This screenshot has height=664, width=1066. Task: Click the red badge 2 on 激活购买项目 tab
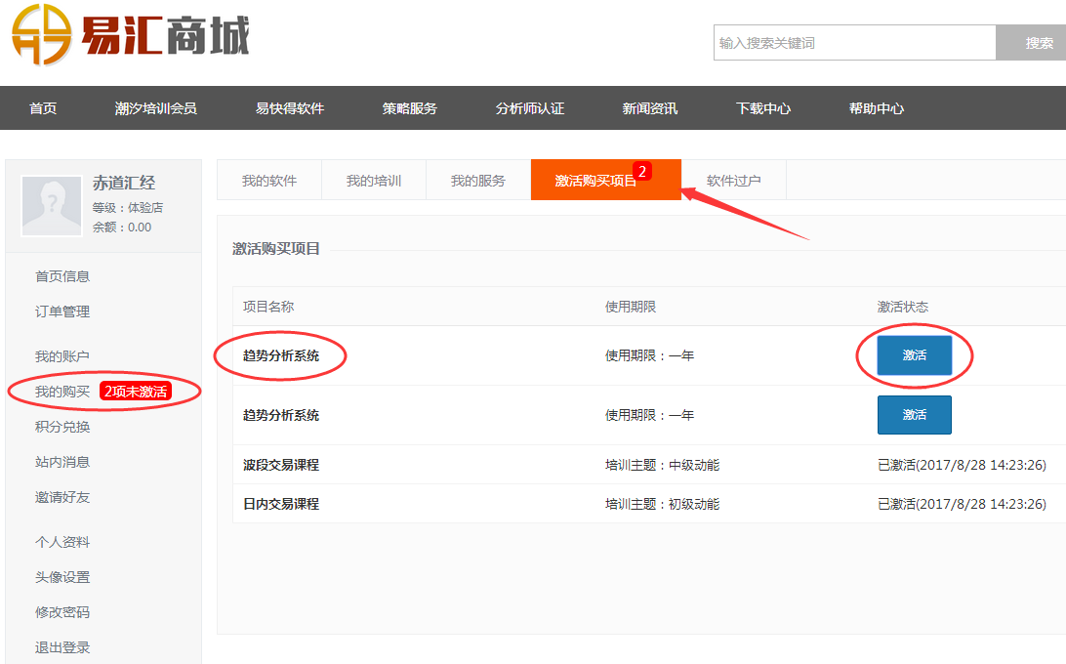coord(641,171)
